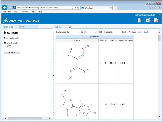This screenshot has height=122, width=163.
Task: Close the Web Port browser tab
Action: [x=111, y=8]
